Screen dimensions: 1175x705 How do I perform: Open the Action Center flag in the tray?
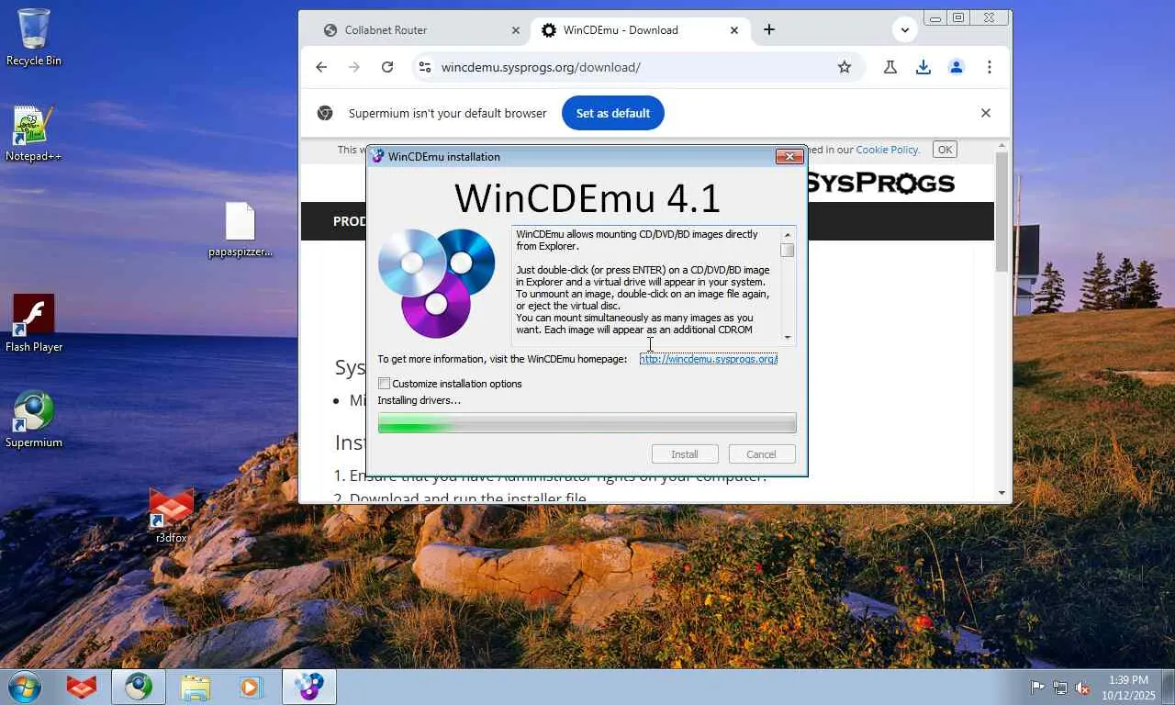point(1037,687)
